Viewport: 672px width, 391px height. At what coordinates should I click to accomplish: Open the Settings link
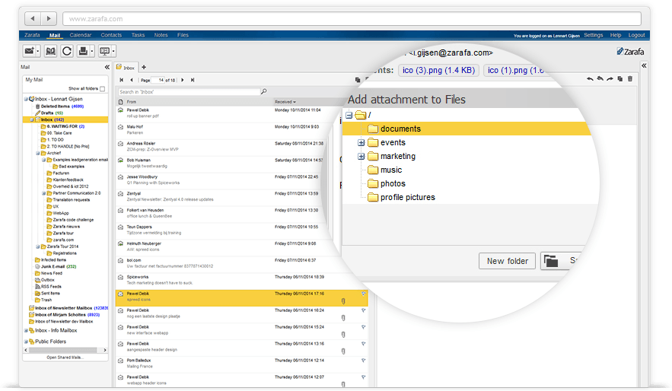[x=593, y=35]
